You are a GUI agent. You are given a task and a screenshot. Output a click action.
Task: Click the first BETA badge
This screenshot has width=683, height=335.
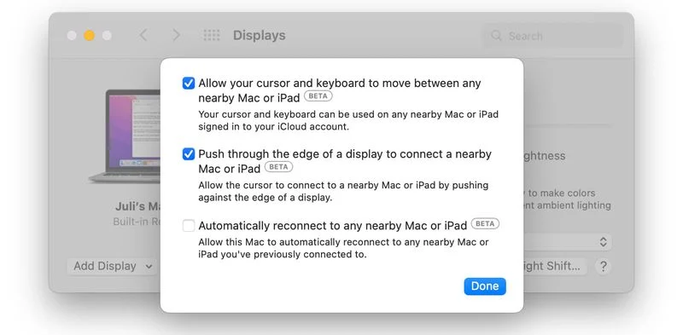tap(318, 96)
